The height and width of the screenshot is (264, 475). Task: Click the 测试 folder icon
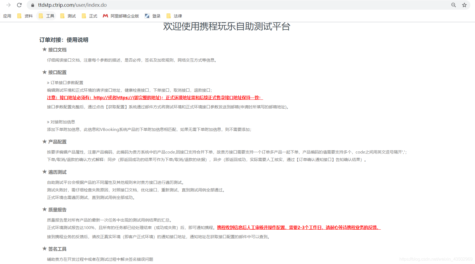coord(62,16)
